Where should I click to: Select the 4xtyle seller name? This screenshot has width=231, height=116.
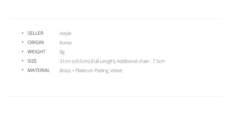pyautogui.click(x=65, y=33)
